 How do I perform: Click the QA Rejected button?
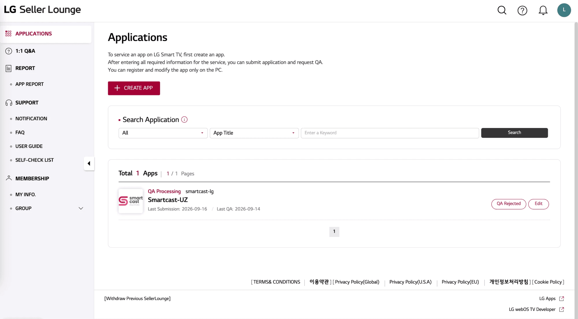[x=509, y=204]
